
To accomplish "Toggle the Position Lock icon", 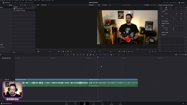I will click(93, 55).
